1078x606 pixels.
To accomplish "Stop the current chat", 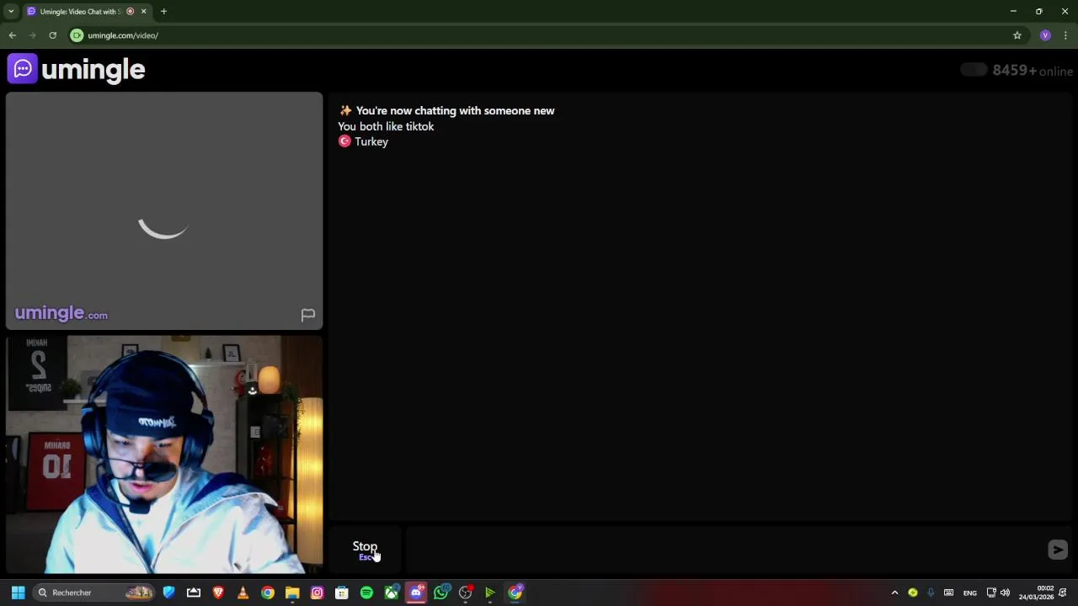I will point(365,550).
